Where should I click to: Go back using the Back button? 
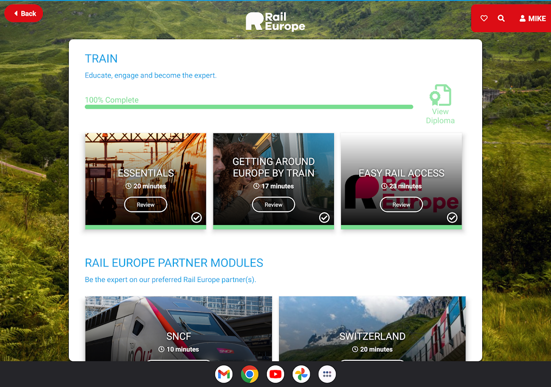point(24,14)
